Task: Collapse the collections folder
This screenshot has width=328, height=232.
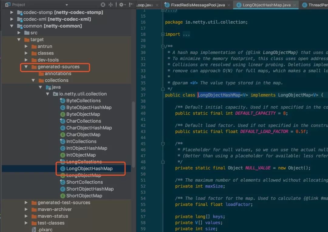Action: [33, 80]
